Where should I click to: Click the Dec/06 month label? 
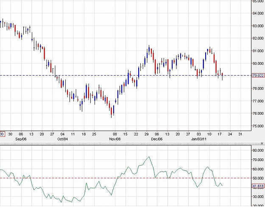pyautogui.click(x=156, y=139)
